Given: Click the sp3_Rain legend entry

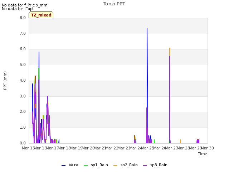Looking at the screenshot, I should [155, 165].
